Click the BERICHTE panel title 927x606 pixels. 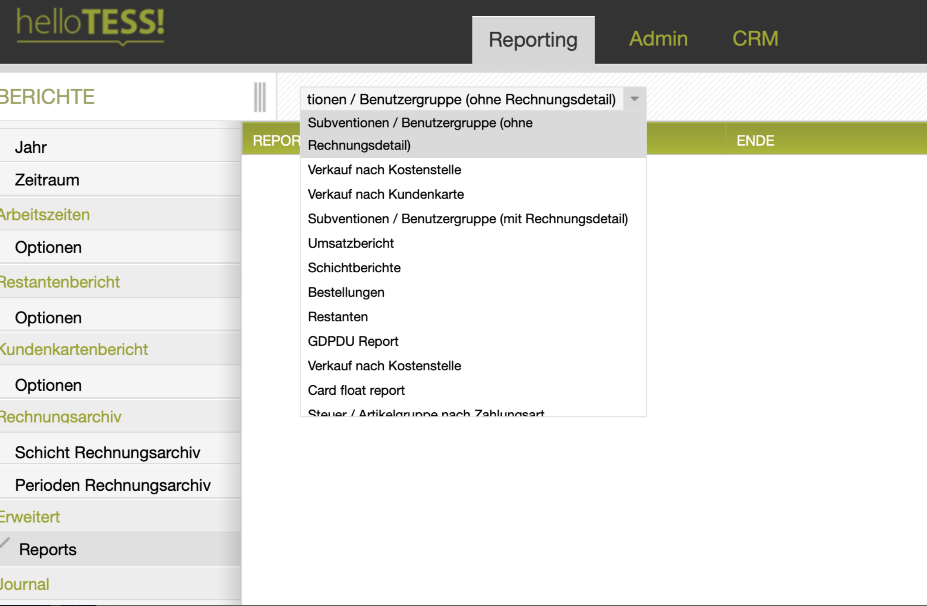tap(47, 97)
